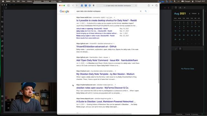This screenshot has width=207, height=116.
Task: Select August 10 in Obsidian calendar
Action: pos(184,27)
